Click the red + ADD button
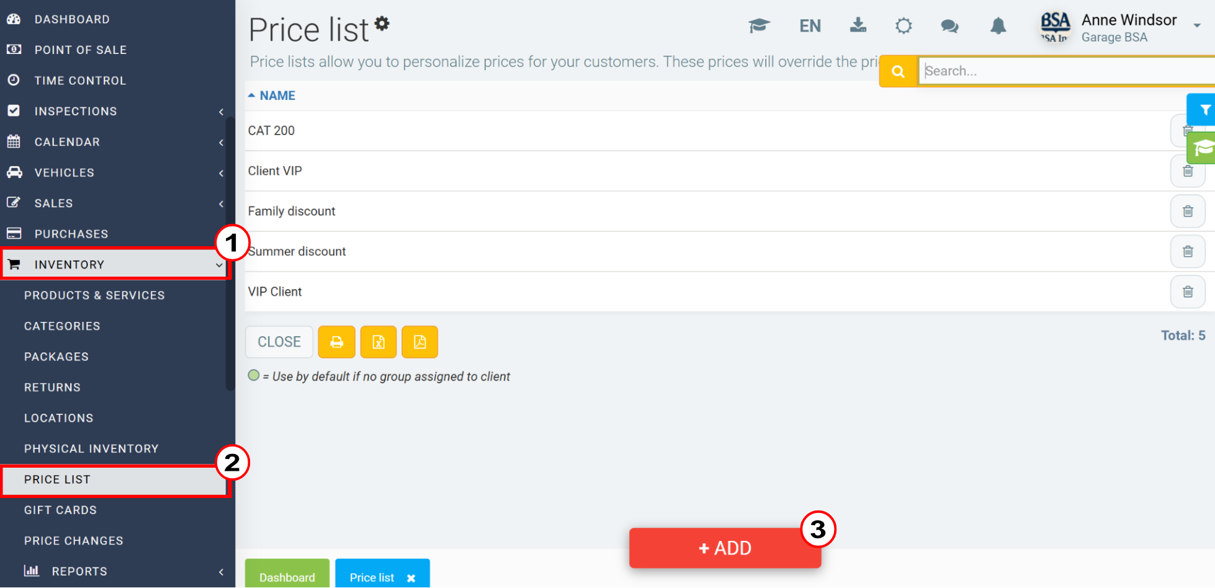The width and height of the screenshot is (1215, 588). 725,548
